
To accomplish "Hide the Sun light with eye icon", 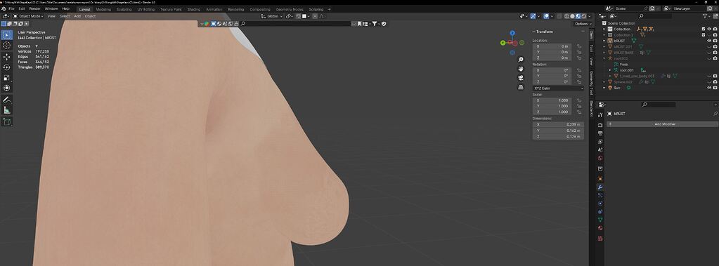I will [709, 88].
